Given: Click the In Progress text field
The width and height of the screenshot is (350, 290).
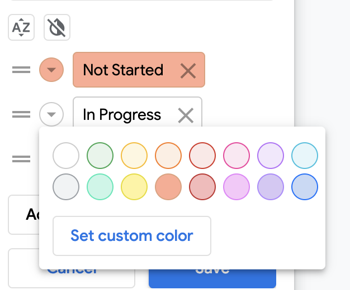Looking at the screenshot, I should pos(123,115).
